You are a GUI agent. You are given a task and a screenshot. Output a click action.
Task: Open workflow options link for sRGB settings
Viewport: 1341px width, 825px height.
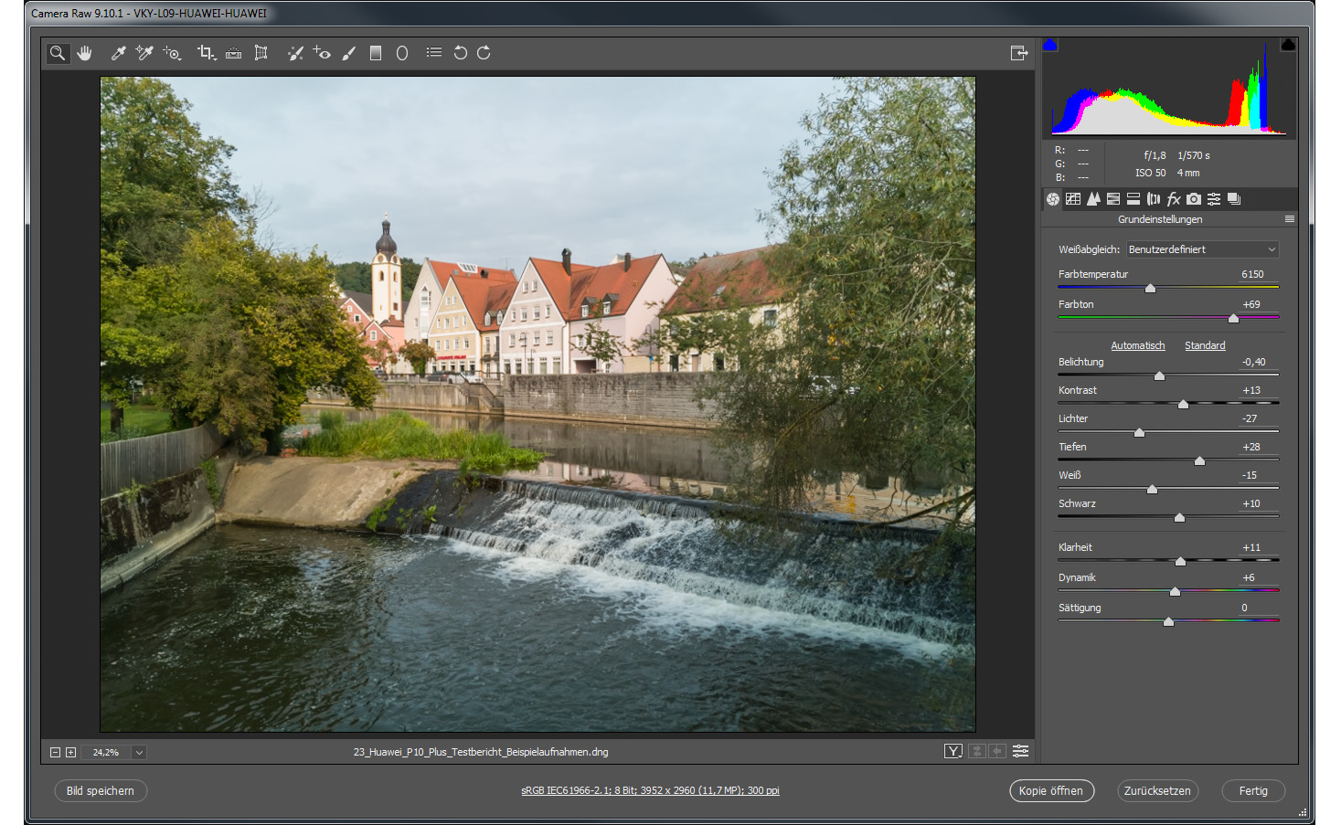coord(650,791)
